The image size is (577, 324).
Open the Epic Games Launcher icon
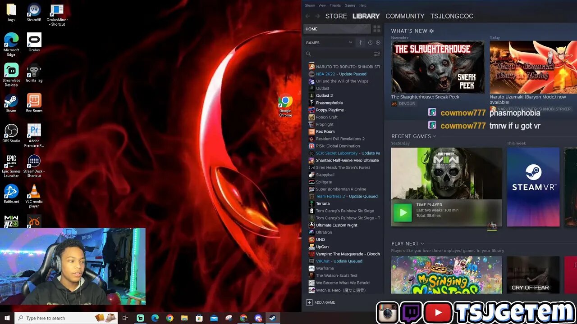(11, 166)
